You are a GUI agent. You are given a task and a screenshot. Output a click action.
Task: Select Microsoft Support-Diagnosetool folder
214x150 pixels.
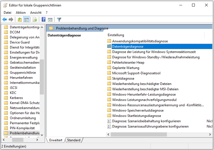pyautogui.click(x=136, y=73)
